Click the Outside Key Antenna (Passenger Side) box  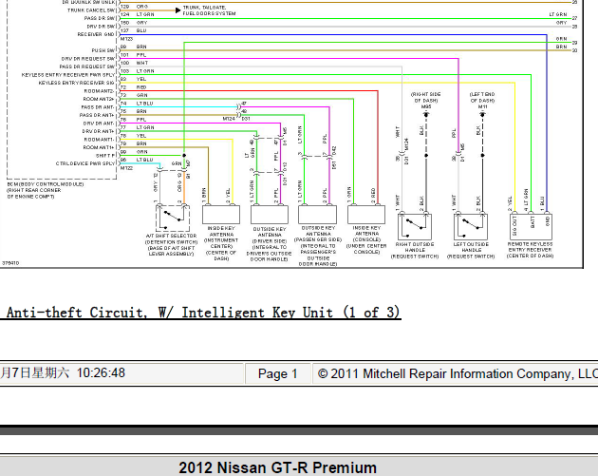coord(317,215)
